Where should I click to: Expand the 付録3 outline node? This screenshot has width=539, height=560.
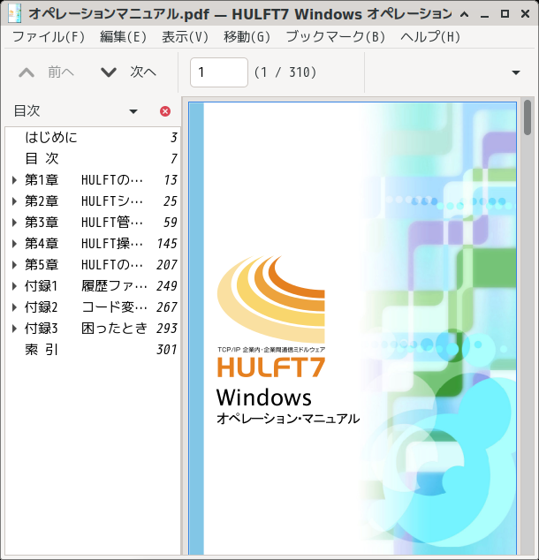(14, 329)
